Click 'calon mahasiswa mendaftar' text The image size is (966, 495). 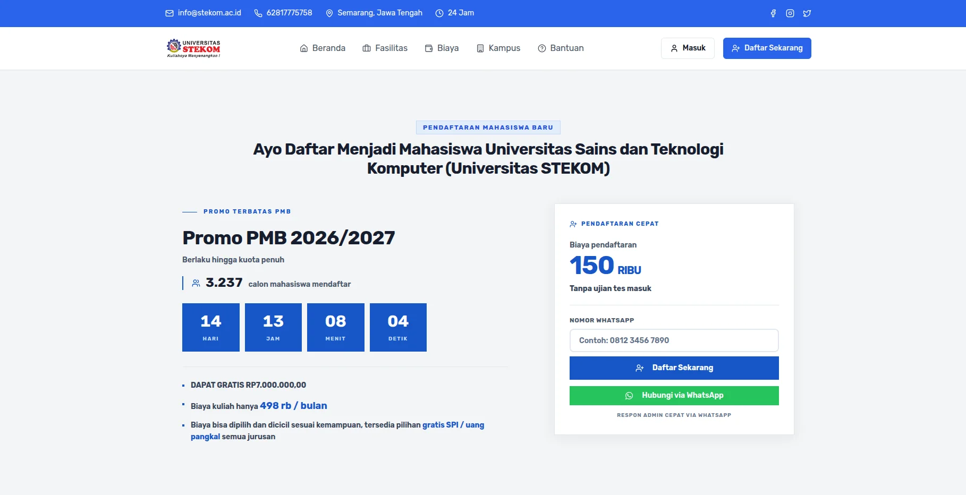(x=300, y=284)
